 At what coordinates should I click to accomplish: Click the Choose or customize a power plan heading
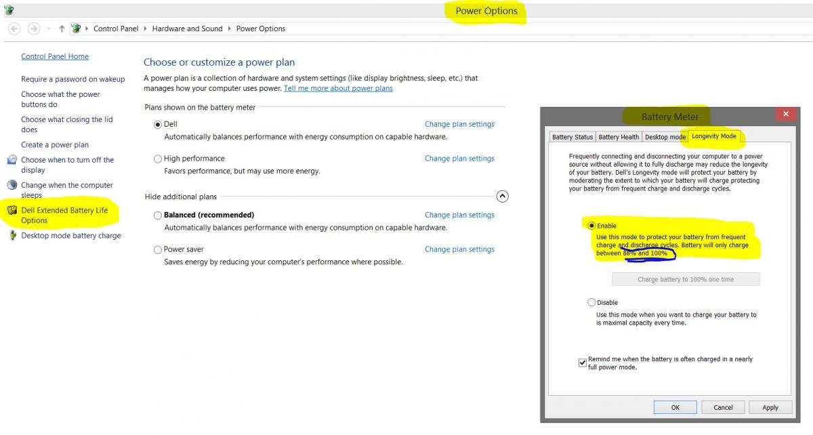coord(219,62)
